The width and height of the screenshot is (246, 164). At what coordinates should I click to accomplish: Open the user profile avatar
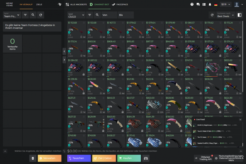pyautogui.click(x=236, y=4)
